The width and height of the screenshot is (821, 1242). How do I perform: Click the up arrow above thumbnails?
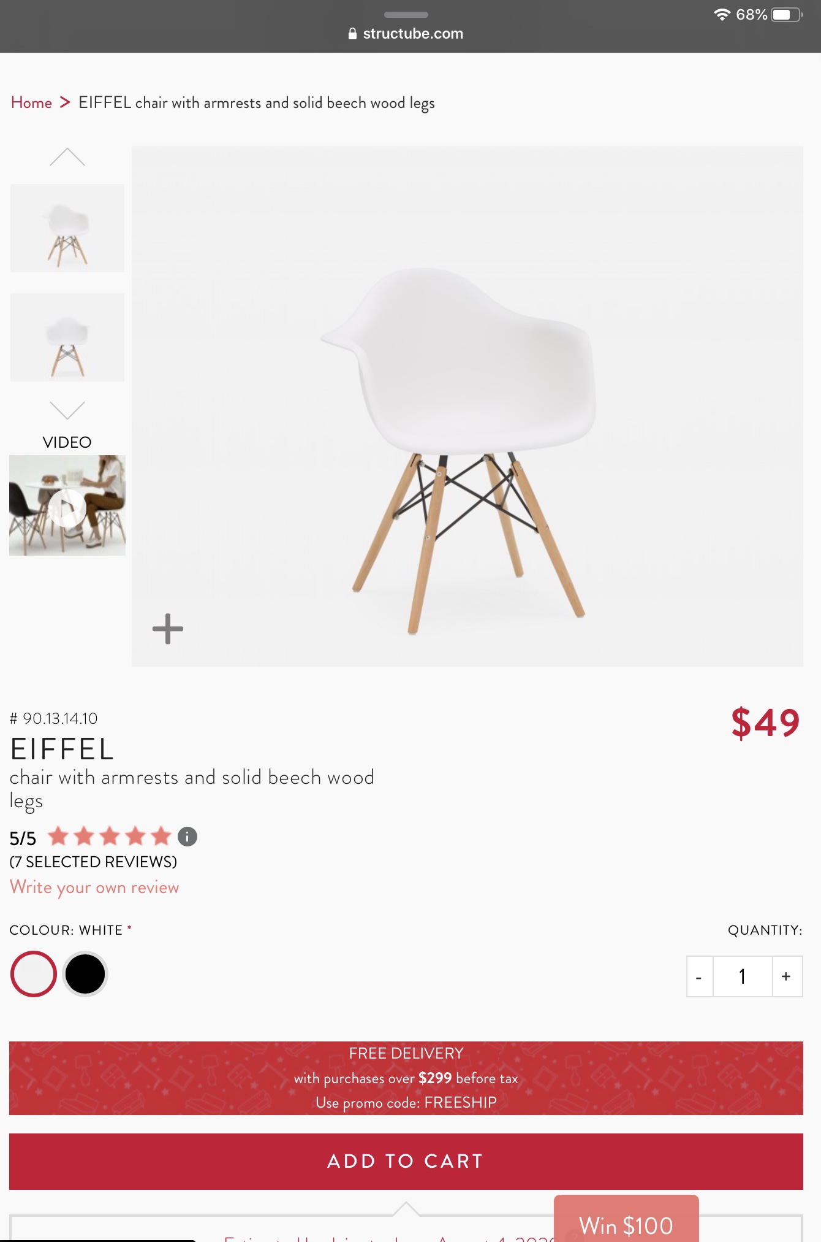[67, 158]
